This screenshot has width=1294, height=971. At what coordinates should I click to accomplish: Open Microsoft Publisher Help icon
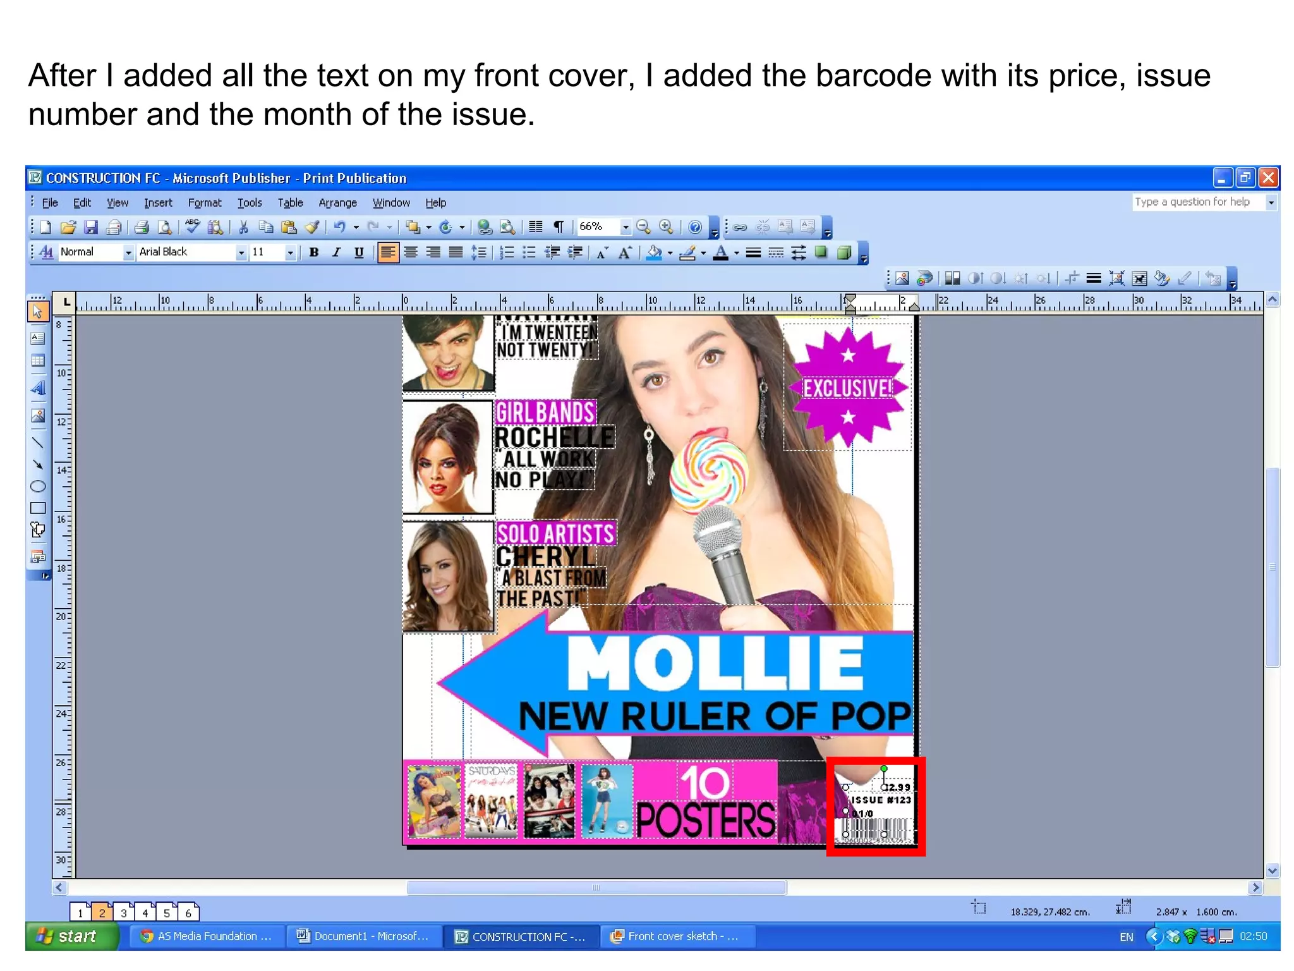695,227
